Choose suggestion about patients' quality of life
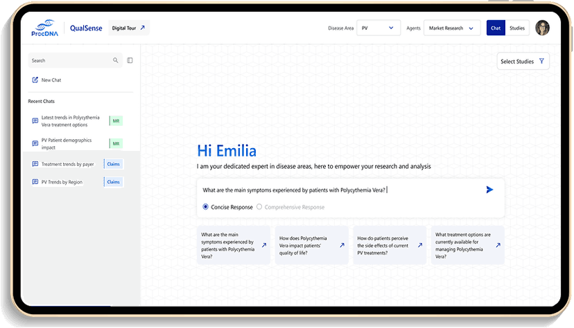This screenshot has height=328, width=574. 311,246
